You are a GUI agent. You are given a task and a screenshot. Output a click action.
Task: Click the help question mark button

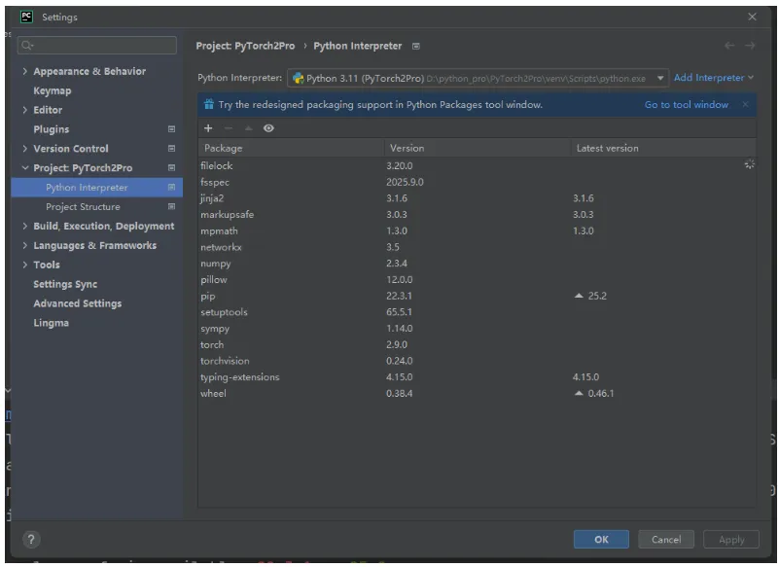(x=31, y=540)
